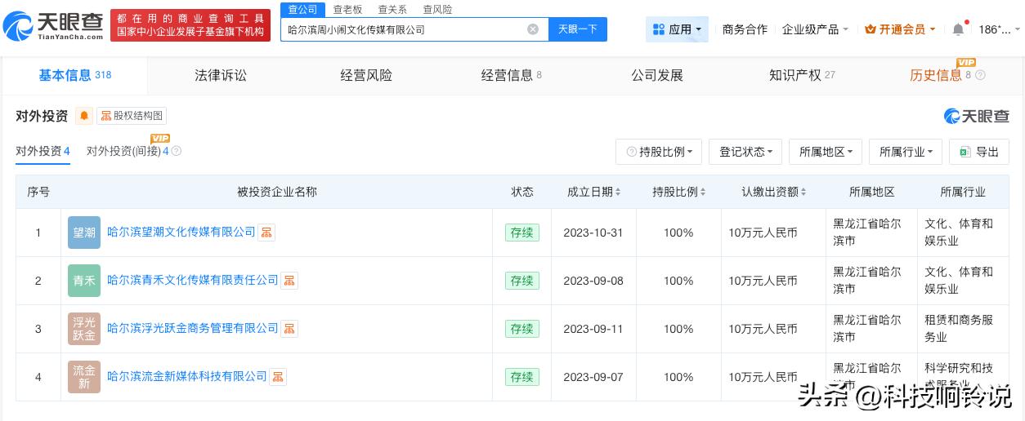The width and height of the screenshot is (1025, 421).
Task: Switch to 法律诉讼 tab
Action: tap(221, 75)
